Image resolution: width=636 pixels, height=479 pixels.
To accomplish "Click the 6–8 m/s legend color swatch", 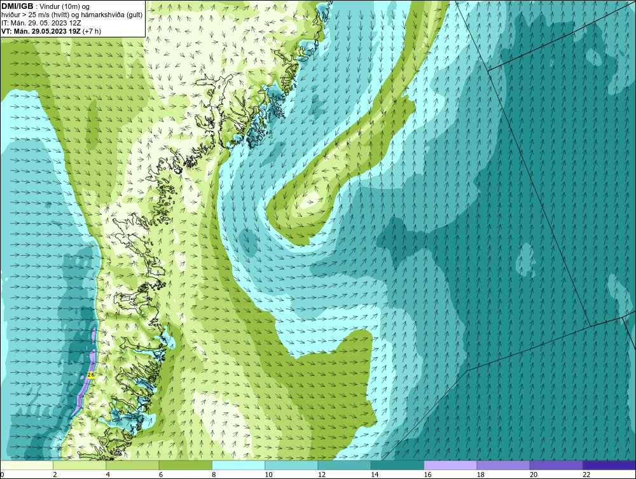I will 185,465.
